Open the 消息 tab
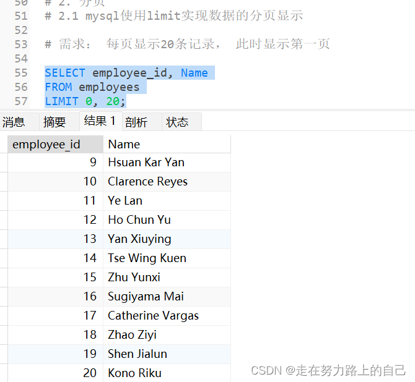This screenshot has width=415, height=382. tap(19, 122)
